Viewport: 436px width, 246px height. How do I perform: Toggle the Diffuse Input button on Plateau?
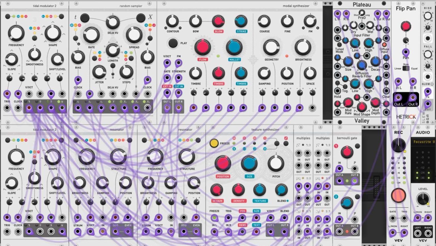[384, 45]
